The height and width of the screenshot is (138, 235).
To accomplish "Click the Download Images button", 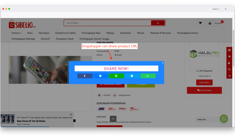I will [x=110, y=85].
